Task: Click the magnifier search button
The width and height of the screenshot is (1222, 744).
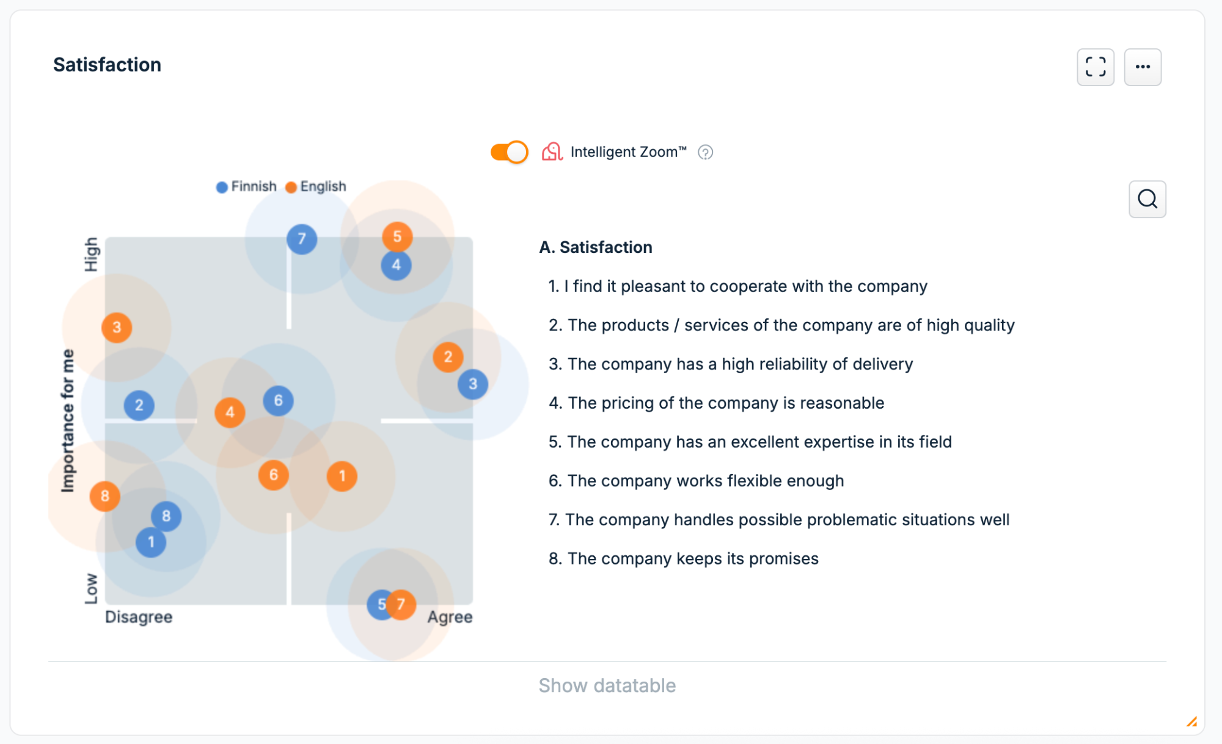Action: click(x=1147, y=199)
